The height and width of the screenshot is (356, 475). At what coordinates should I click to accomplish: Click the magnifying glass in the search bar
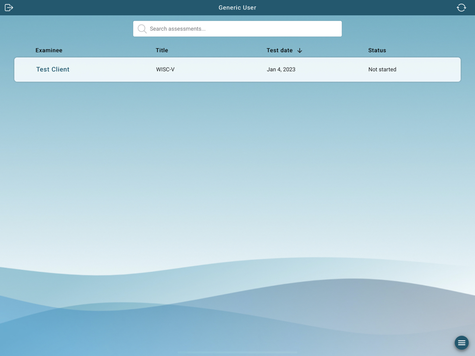[x=142, y=29]
